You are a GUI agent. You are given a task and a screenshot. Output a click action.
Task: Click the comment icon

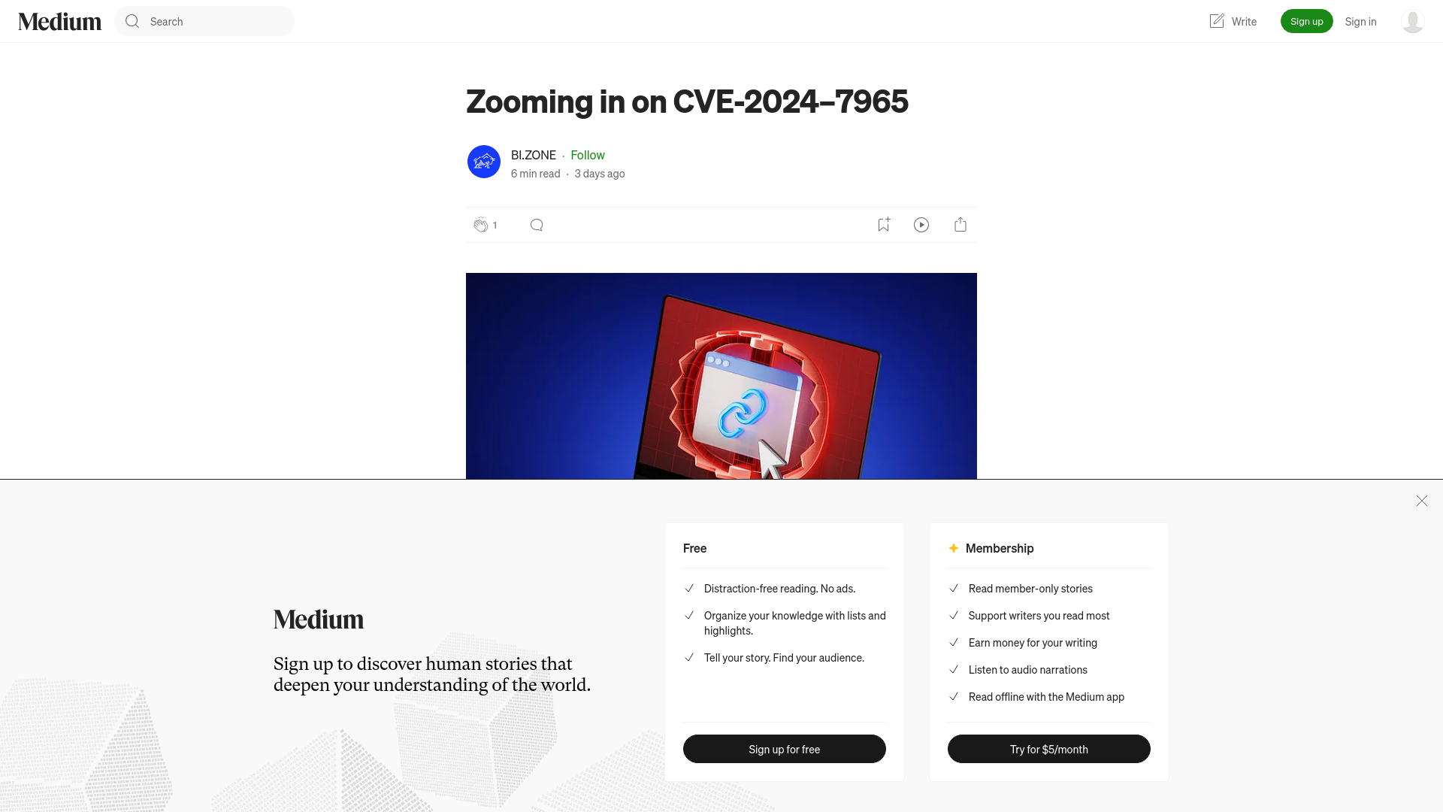[536, 224]
